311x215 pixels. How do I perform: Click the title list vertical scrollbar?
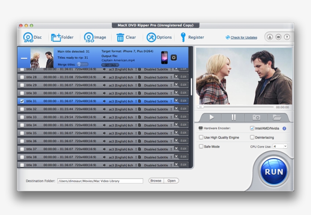click(192, 87)
